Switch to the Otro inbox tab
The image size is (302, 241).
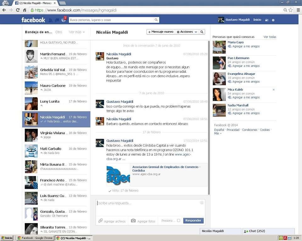[x=59, y=32]
